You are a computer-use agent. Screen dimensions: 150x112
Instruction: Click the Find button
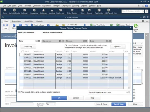click(5, 28)
